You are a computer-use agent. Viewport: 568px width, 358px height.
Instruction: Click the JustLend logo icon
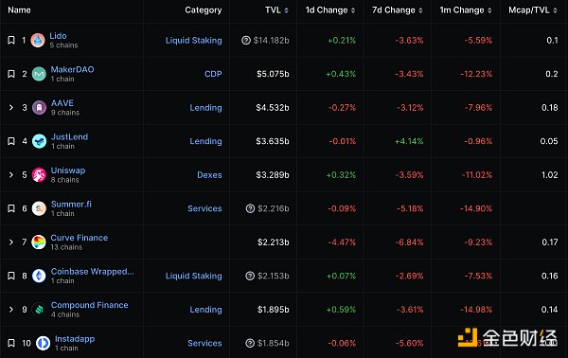point(39,141)
